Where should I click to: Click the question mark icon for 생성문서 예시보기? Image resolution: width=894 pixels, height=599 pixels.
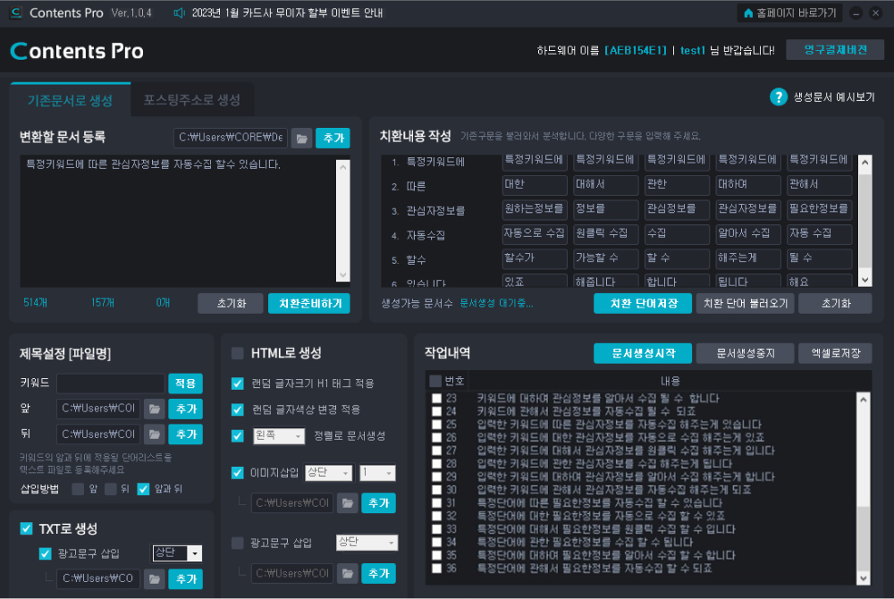[x=778, y=97]
